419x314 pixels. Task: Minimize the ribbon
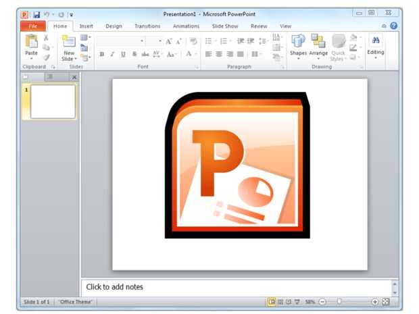(384, 26)
